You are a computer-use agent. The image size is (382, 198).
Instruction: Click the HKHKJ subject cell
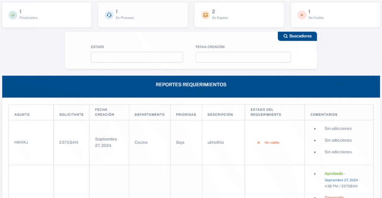(21, 142)
